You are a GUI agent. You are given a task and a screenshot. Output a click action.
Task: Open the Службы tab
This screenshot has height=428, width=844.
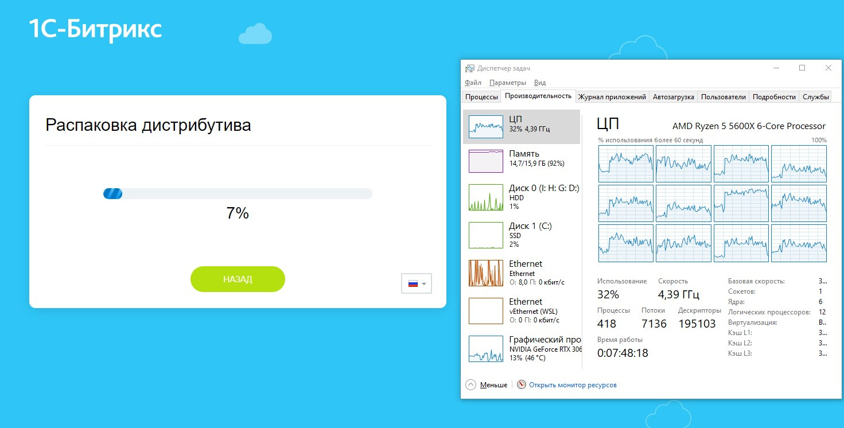(816, 97)
